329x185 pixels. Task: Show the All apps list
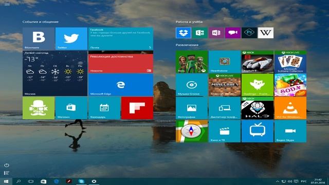[7, 173]
